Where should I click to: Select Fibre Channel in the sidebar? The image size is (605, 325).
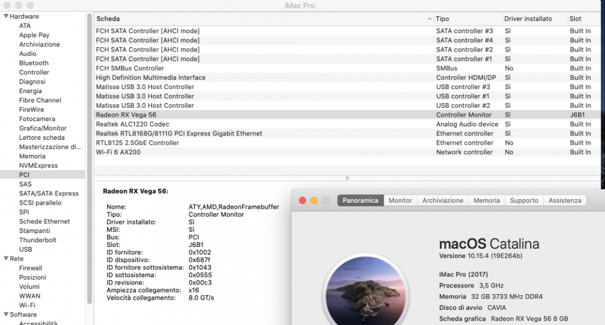click(40, 100)
